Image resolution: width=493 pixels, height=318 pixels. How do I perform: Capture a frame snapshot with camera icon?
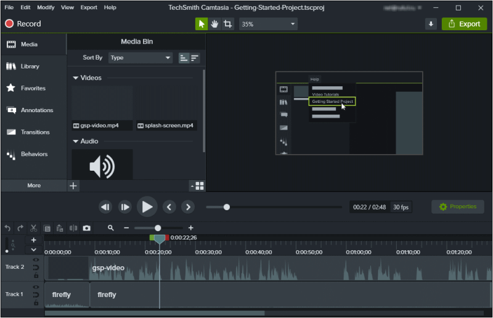[x=86, y=228]
